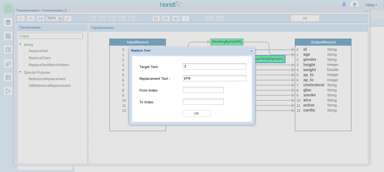Click the 'ap_lo' field in OutputRecord
The height and width of the screenshot is (172, 384).
click(308, 80)
